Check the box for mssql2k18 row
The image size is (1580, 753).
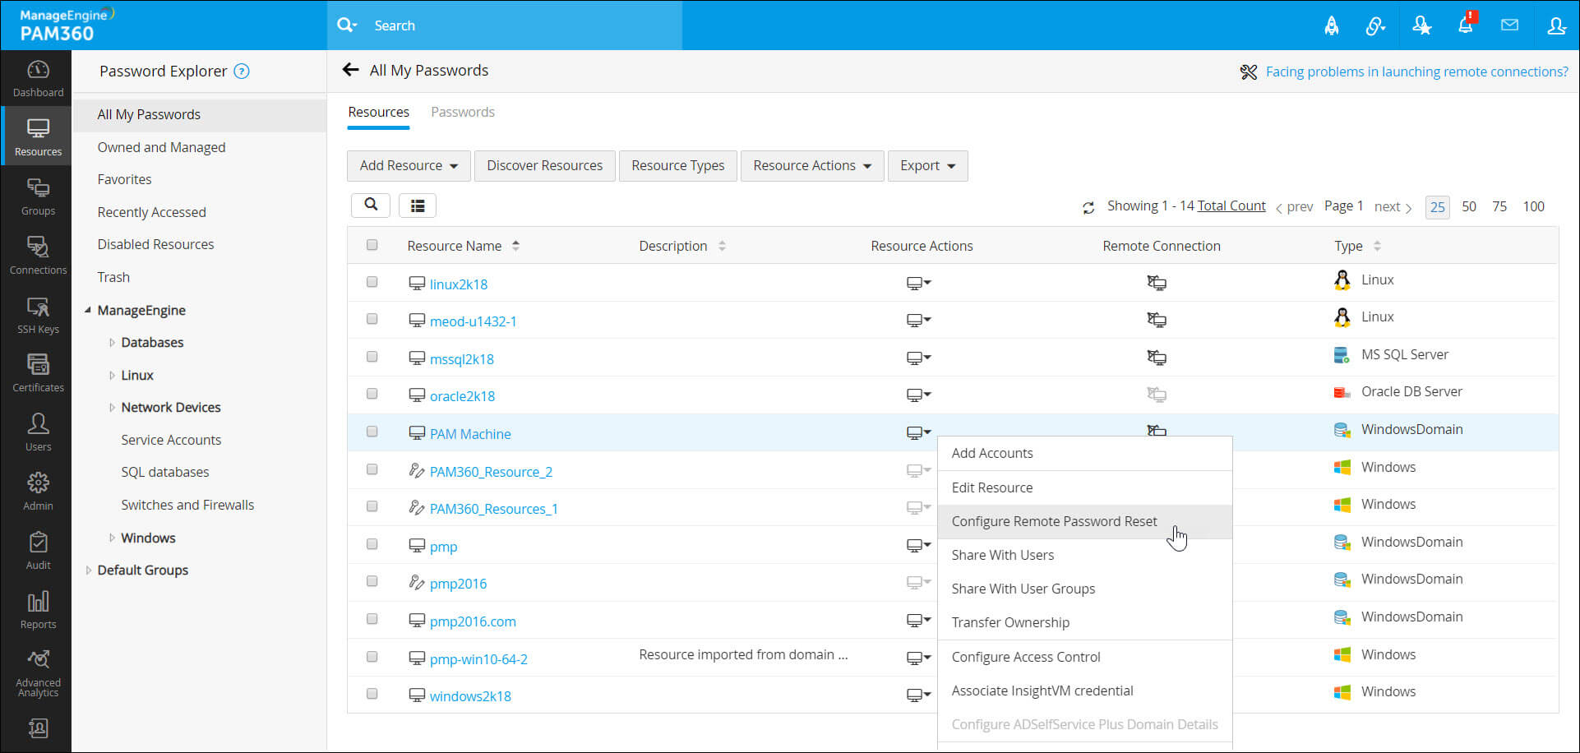tap(372, 357)
